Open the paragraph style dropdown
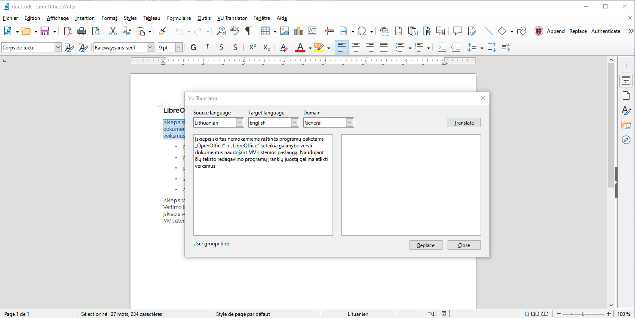The image size is (635, 318). pyautogui.click(x=58, y=48)
